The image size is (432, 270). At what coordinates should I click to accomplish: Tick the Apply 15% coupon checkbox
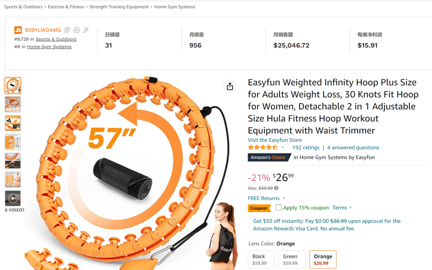click(278, 208)
